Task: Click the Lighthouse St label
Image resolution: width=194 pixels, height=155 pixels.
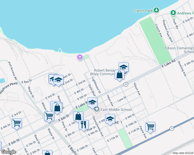Action: 96,85
